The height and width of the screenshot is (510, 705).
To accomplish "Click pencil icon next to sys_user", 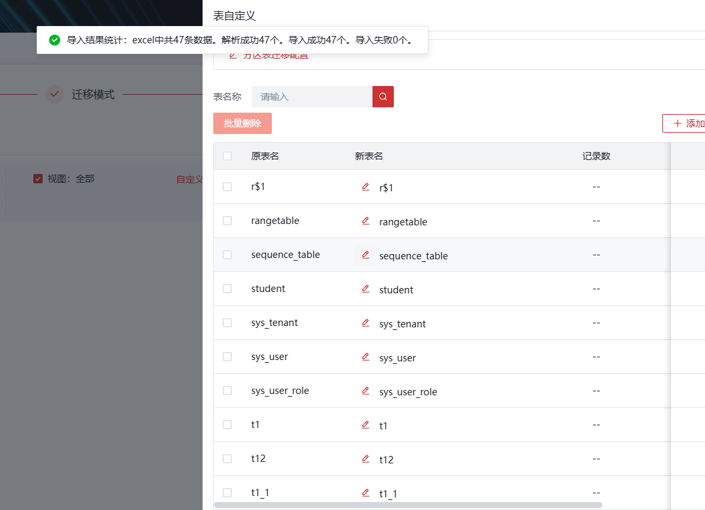I will coord(365,357).
